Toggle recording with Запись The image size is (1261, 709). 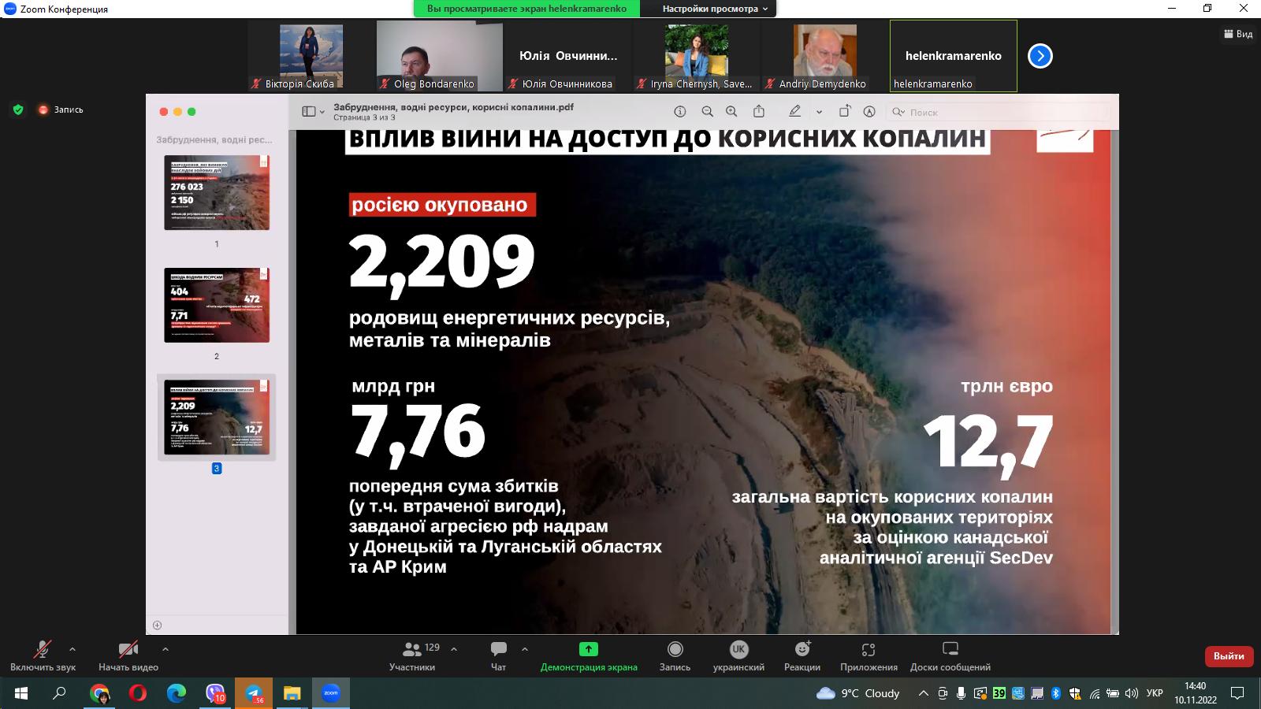(675, 655)
